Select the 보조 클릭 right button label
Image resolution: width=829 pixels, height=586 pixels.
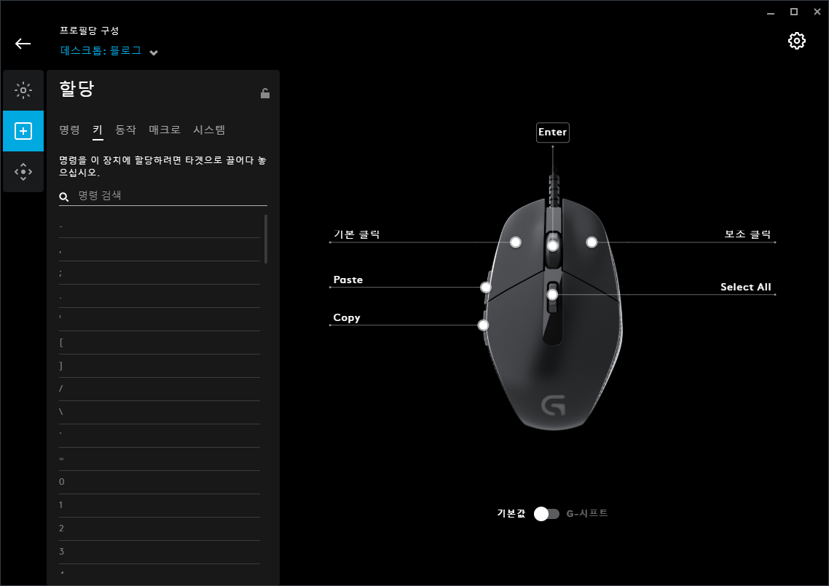(747, 234)
